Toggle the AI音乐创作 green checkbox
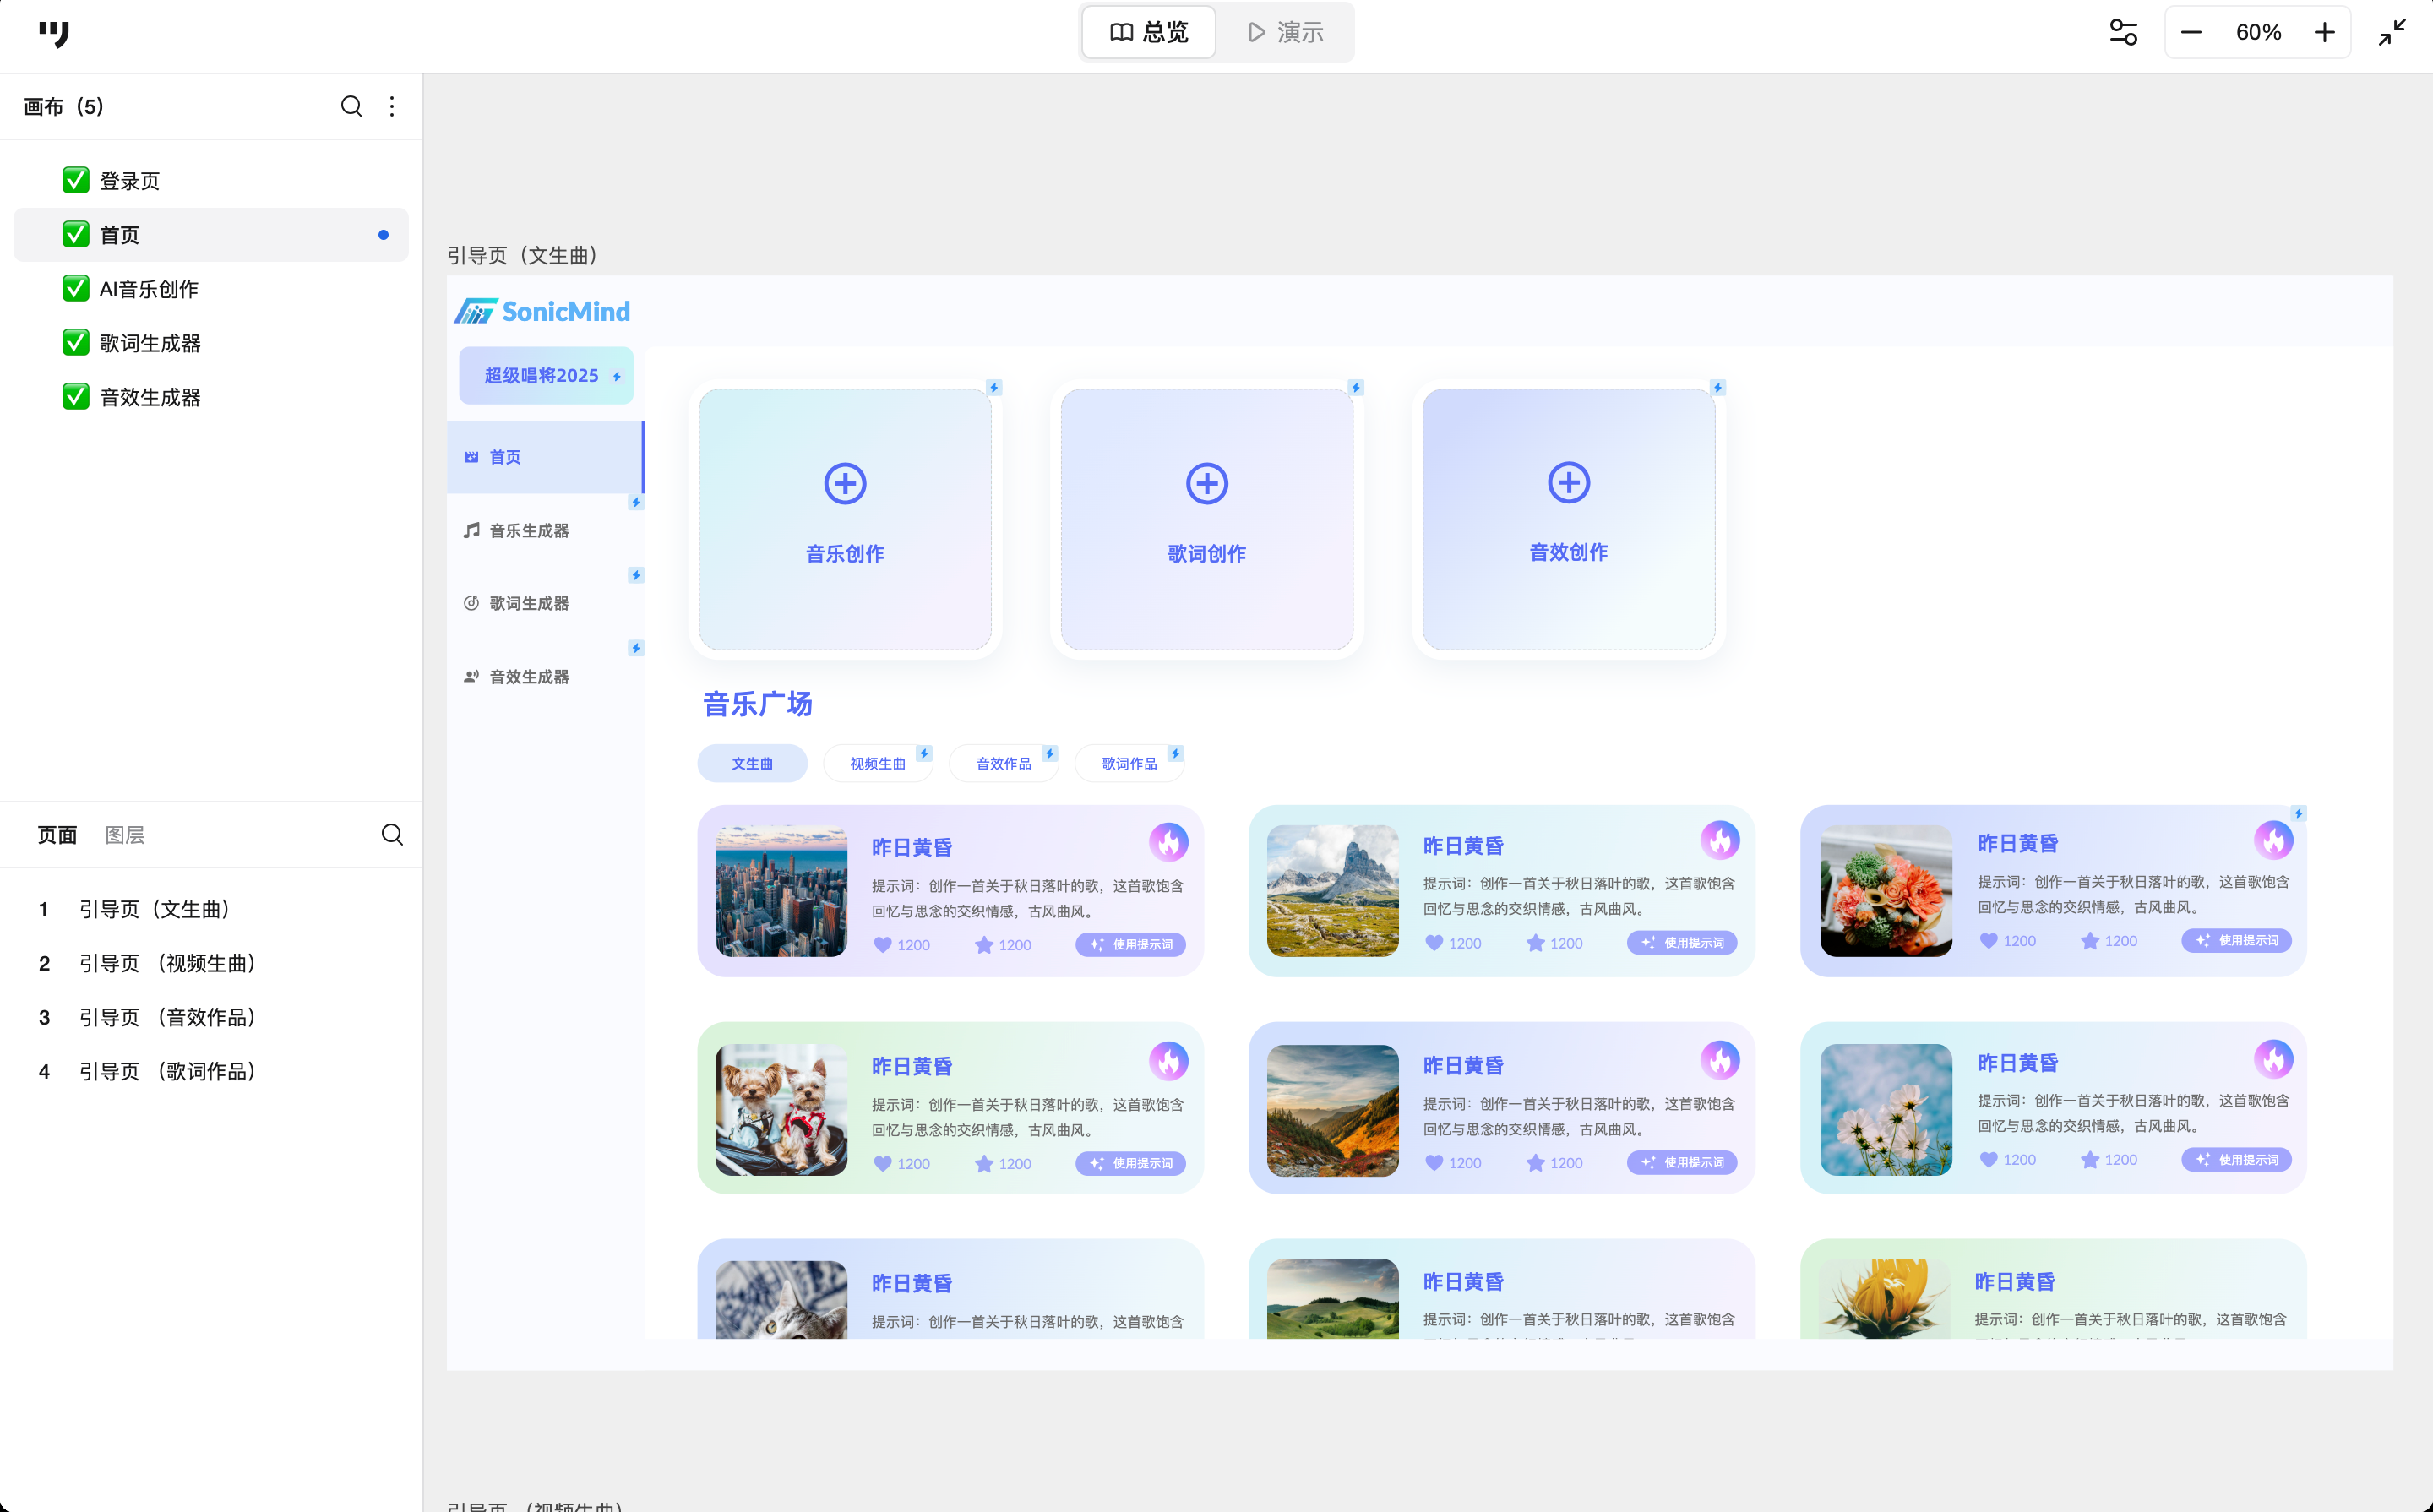Screen dimensions: 2433x1512 [75, 288]
